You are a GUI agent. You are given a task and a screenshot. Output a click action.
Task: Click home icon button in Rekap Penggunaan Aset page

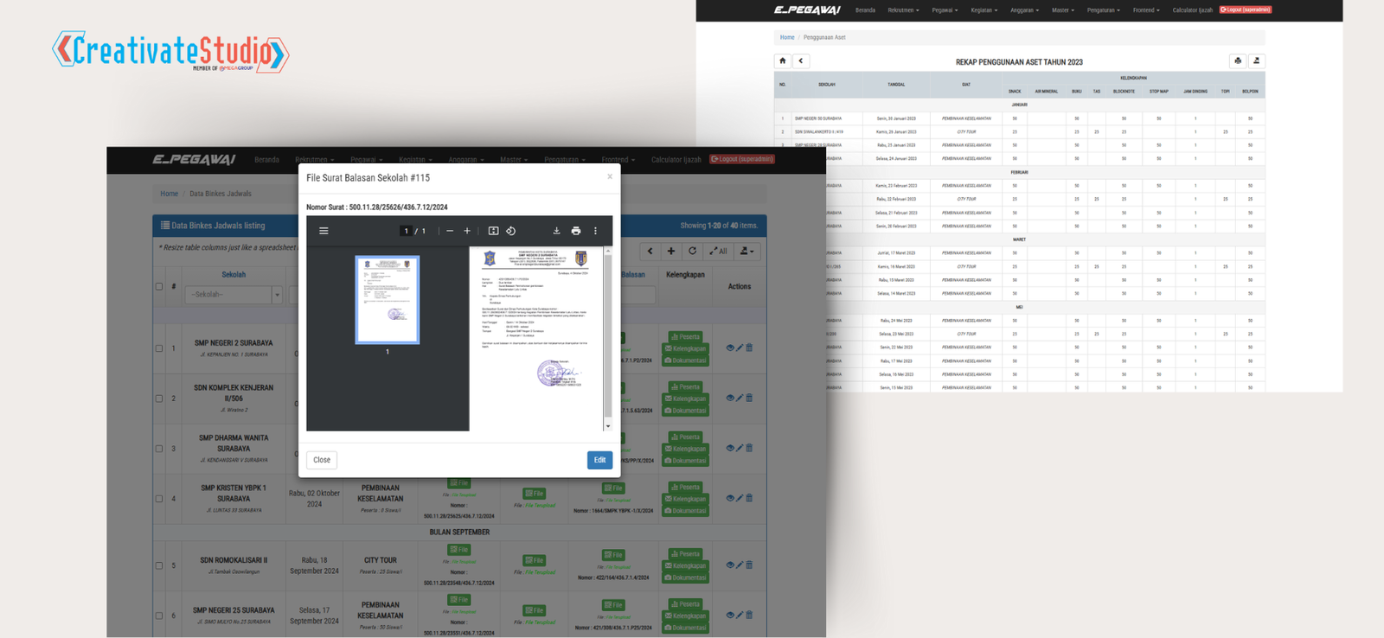click(782, 61)
